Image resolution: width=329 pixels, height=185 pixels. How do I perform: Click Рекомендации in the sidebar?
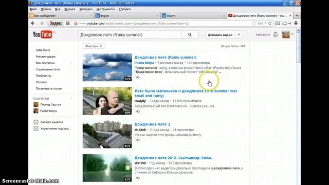(x=46, y=57)
